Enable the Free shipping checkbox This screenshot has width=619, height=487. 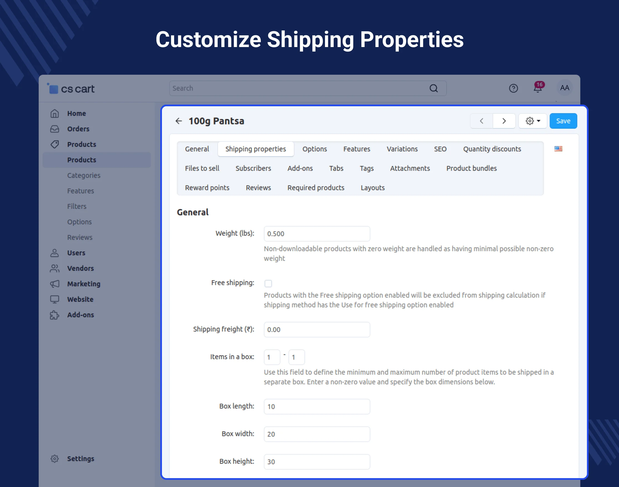click(x=268, y=283)
